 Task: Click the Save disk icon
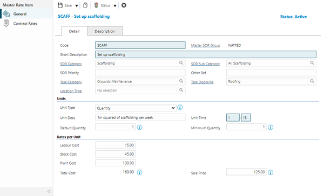(60, 5)
